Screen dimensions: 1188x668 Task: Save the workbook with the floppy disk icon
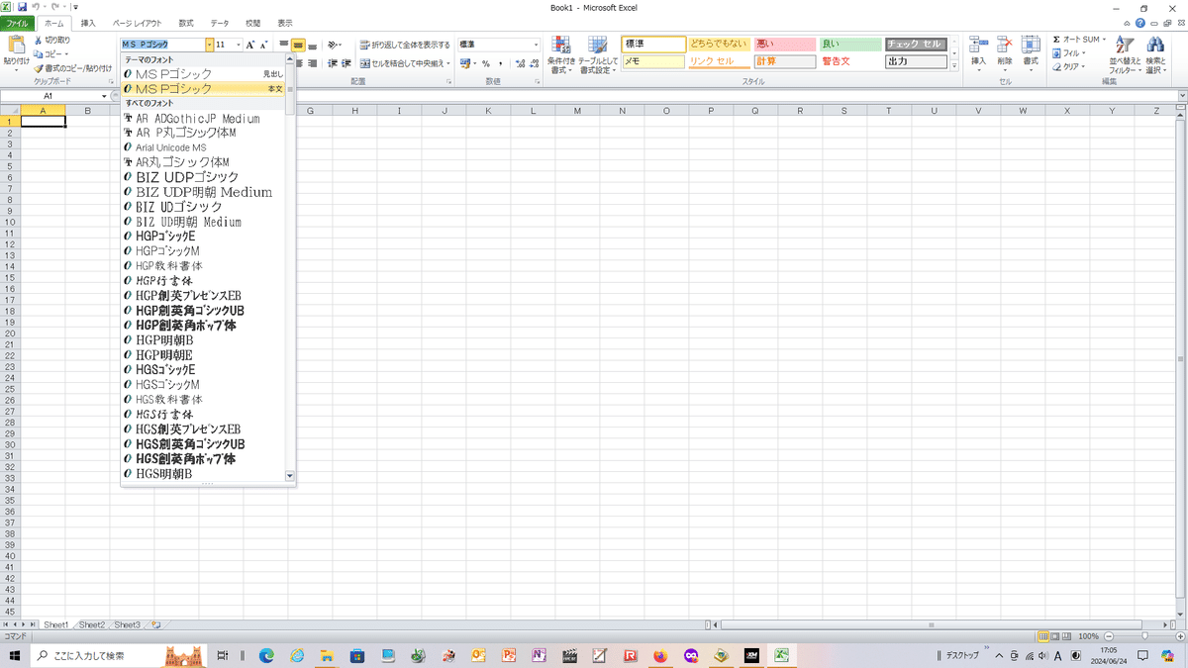[21, 7]
